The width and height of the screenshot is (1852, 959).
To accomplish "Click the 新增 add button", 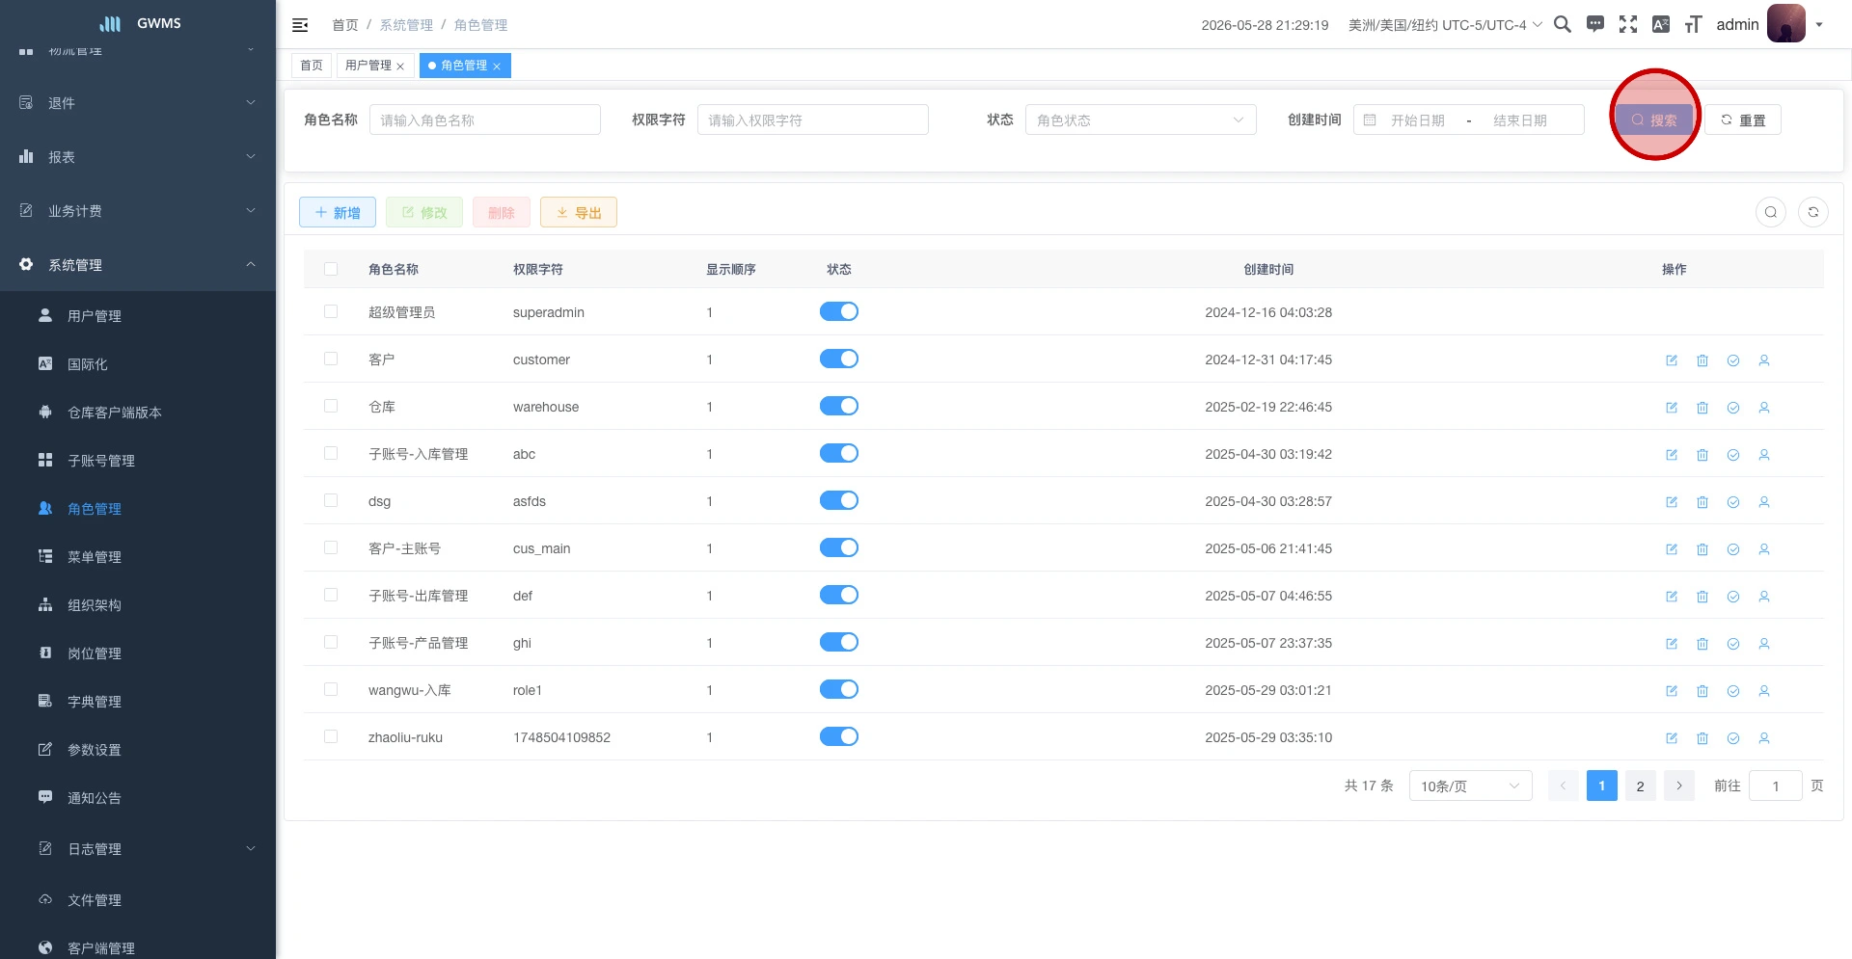I will pos(338,212).
